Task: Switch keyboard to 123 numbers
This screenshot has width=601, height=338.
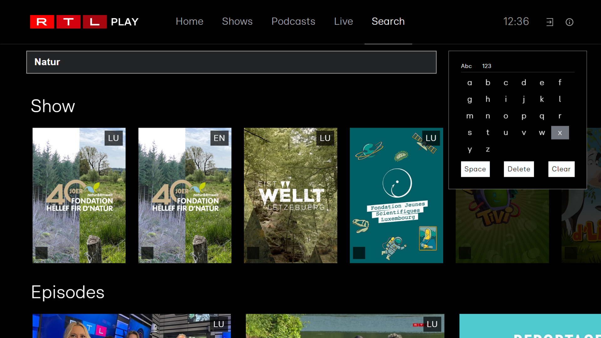Action: pyautogui.click(x=486, y=66)
